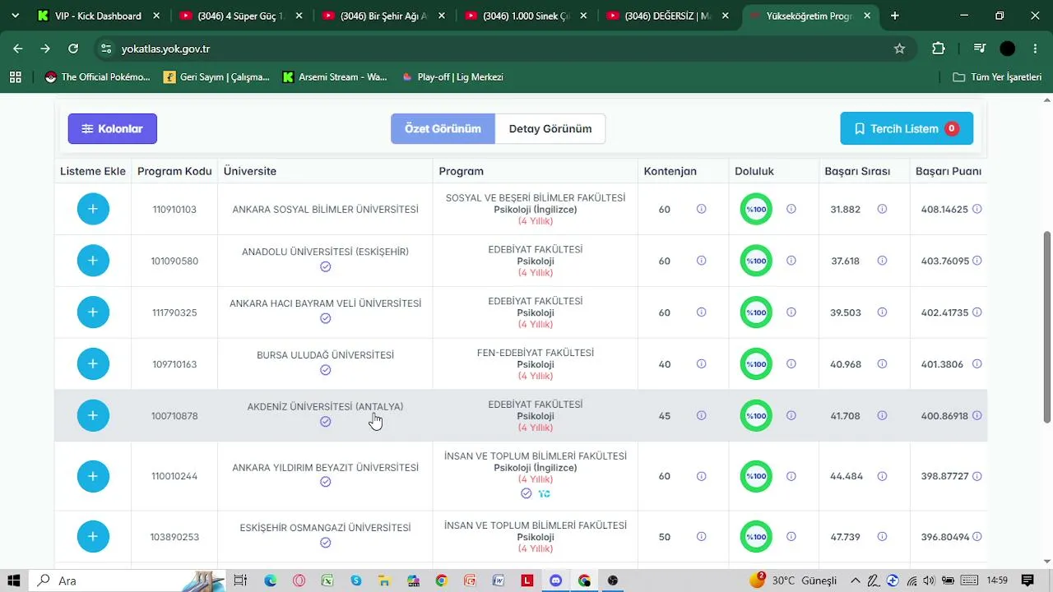1053x592 pixels.
Task: Open quota info icon for Ankara Sosyal Bilimler
Action: coord(702,209)
